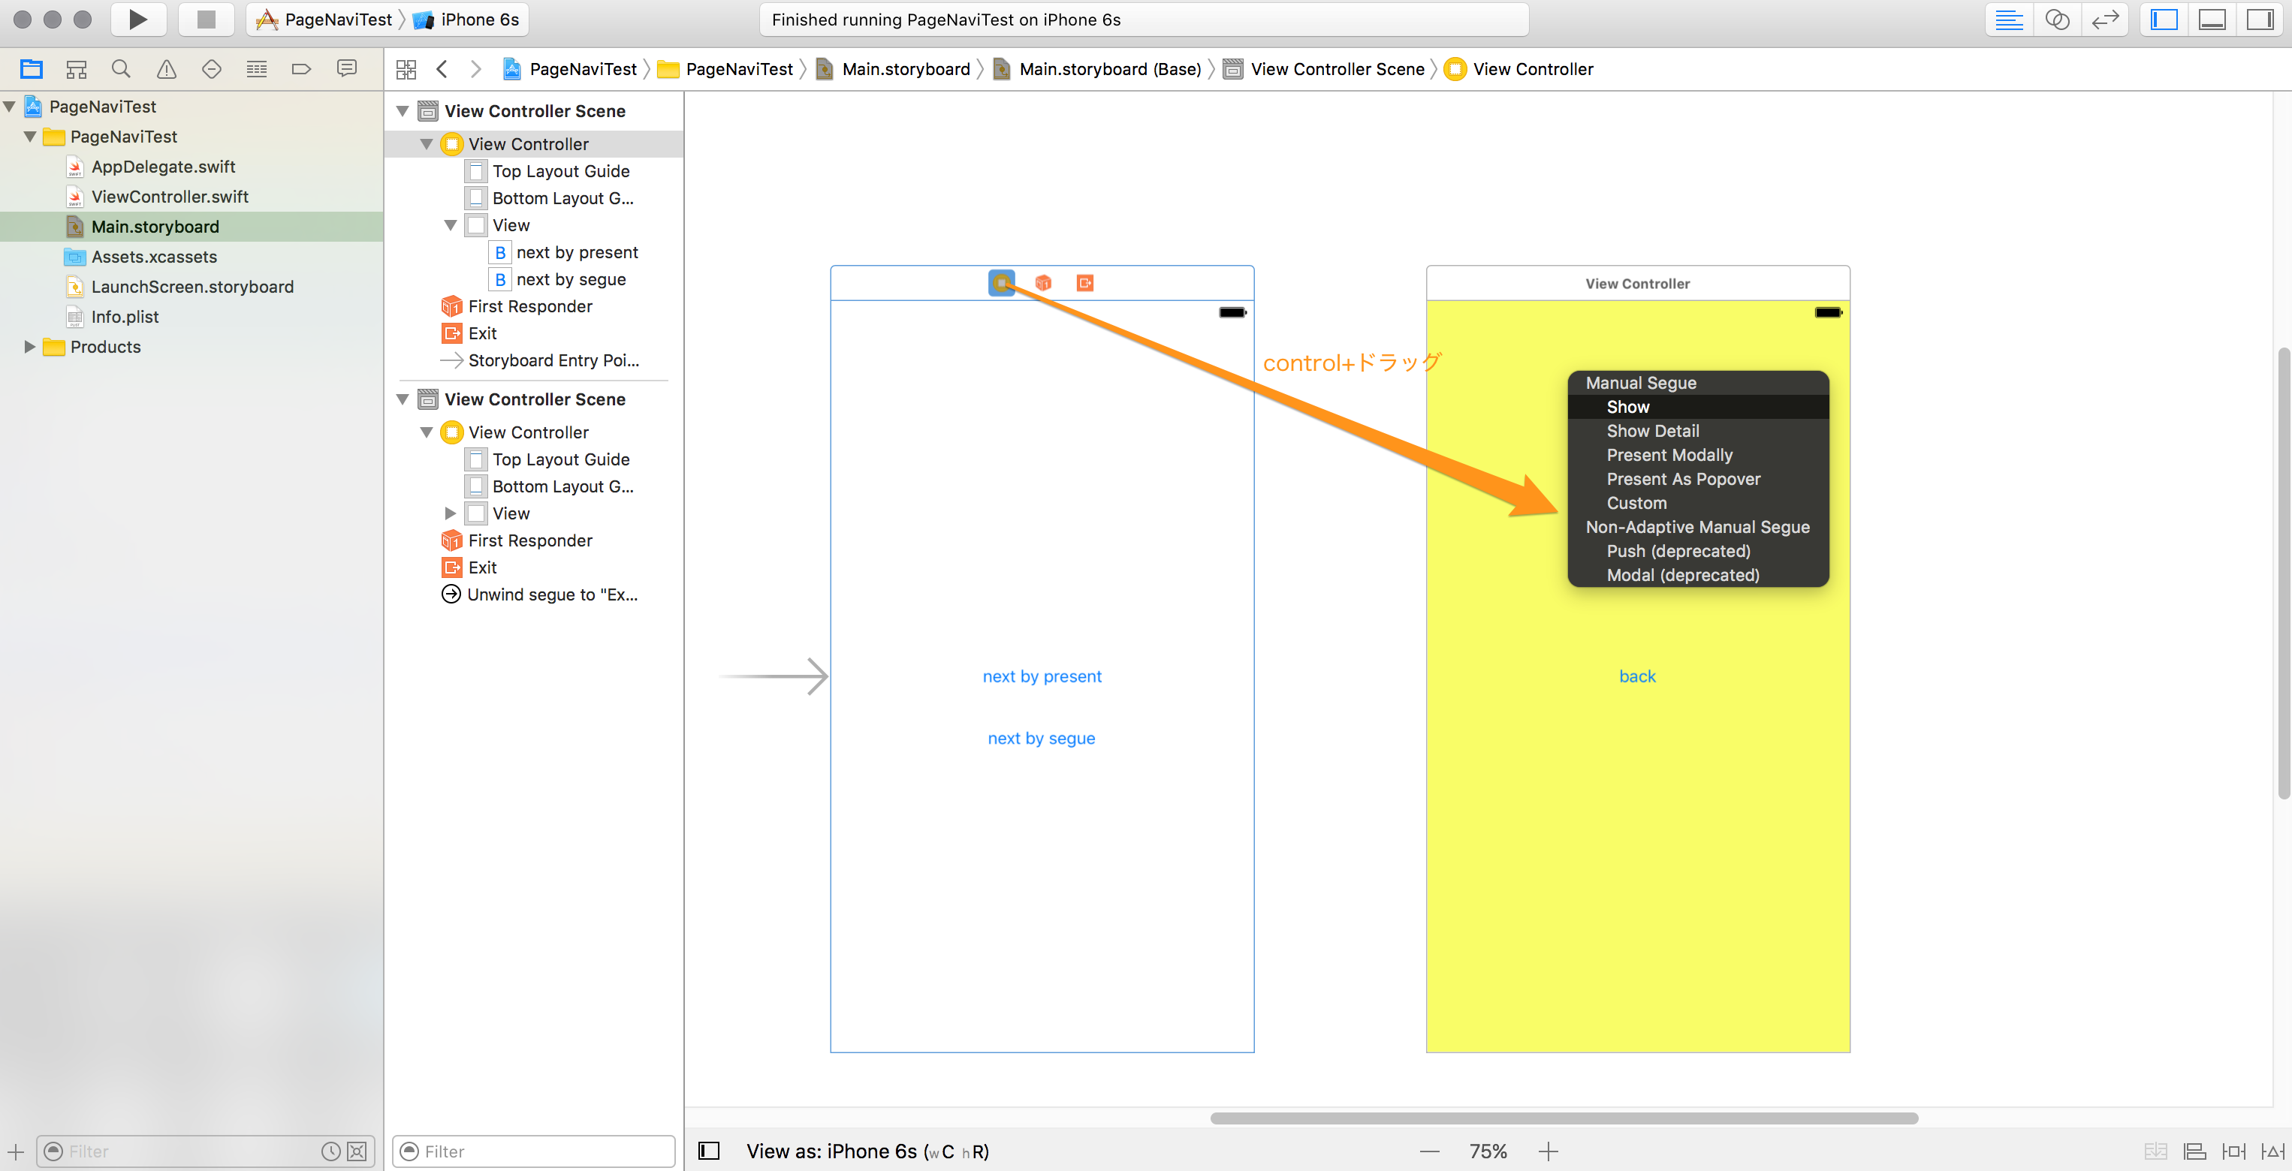Image resolution: width=2292 pixels, height=1171 pixels.
Task: Toggle the document outline visibility
Action: [709, 1151]
